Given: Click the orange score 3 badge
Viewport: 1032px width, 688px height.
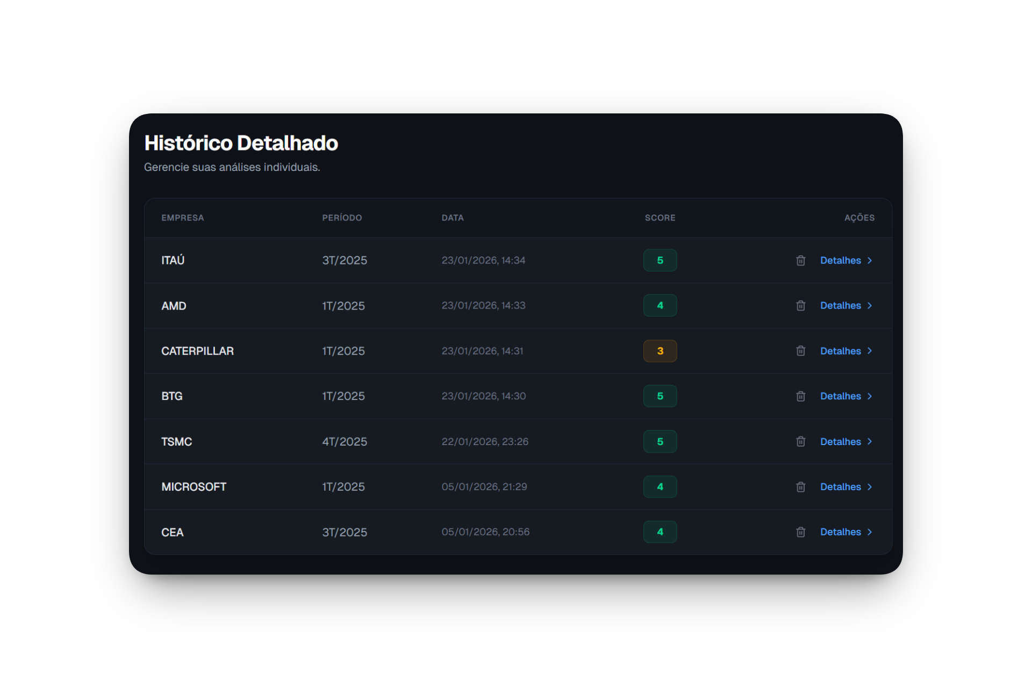Looking at the screenshot, I should click(x=660, y=351).
